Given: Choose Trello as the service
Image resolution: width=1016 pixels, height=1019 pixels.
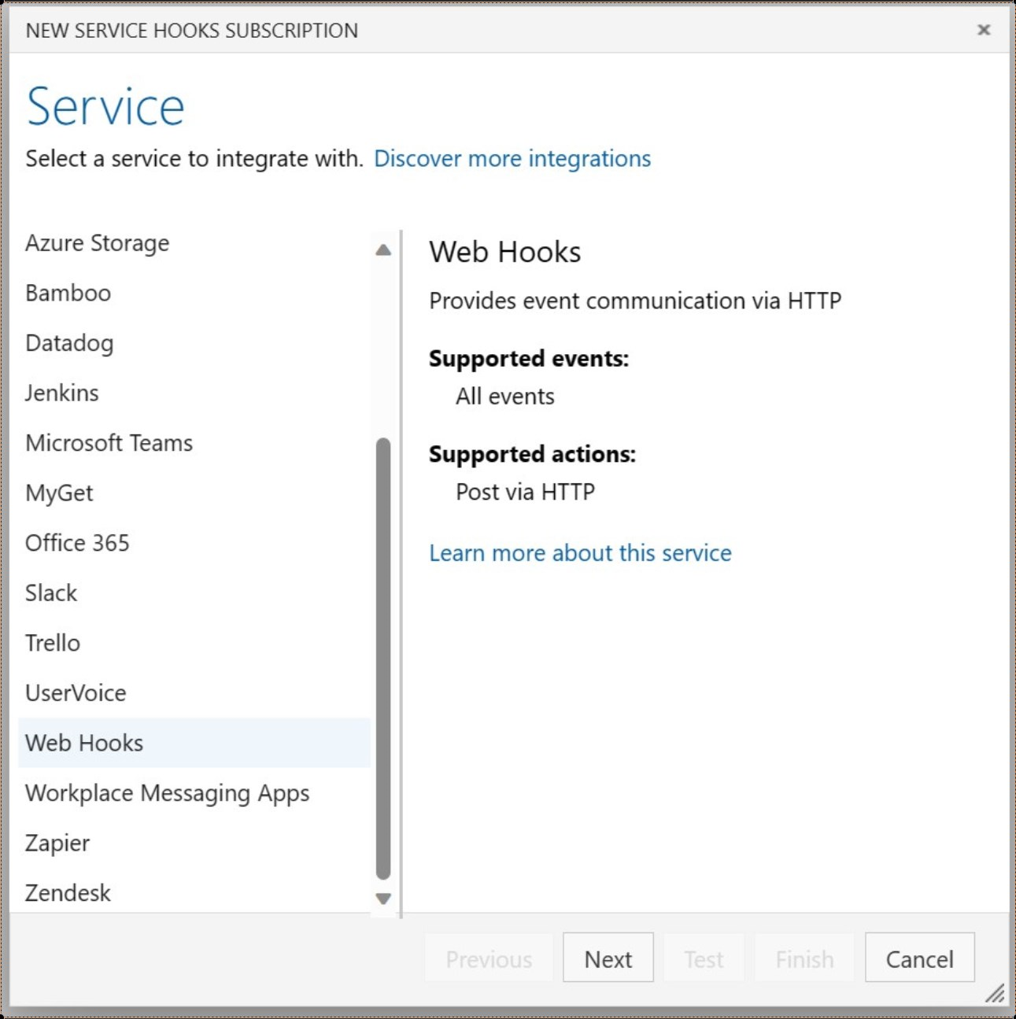Looking at the screenshot, I should point(53,643).
